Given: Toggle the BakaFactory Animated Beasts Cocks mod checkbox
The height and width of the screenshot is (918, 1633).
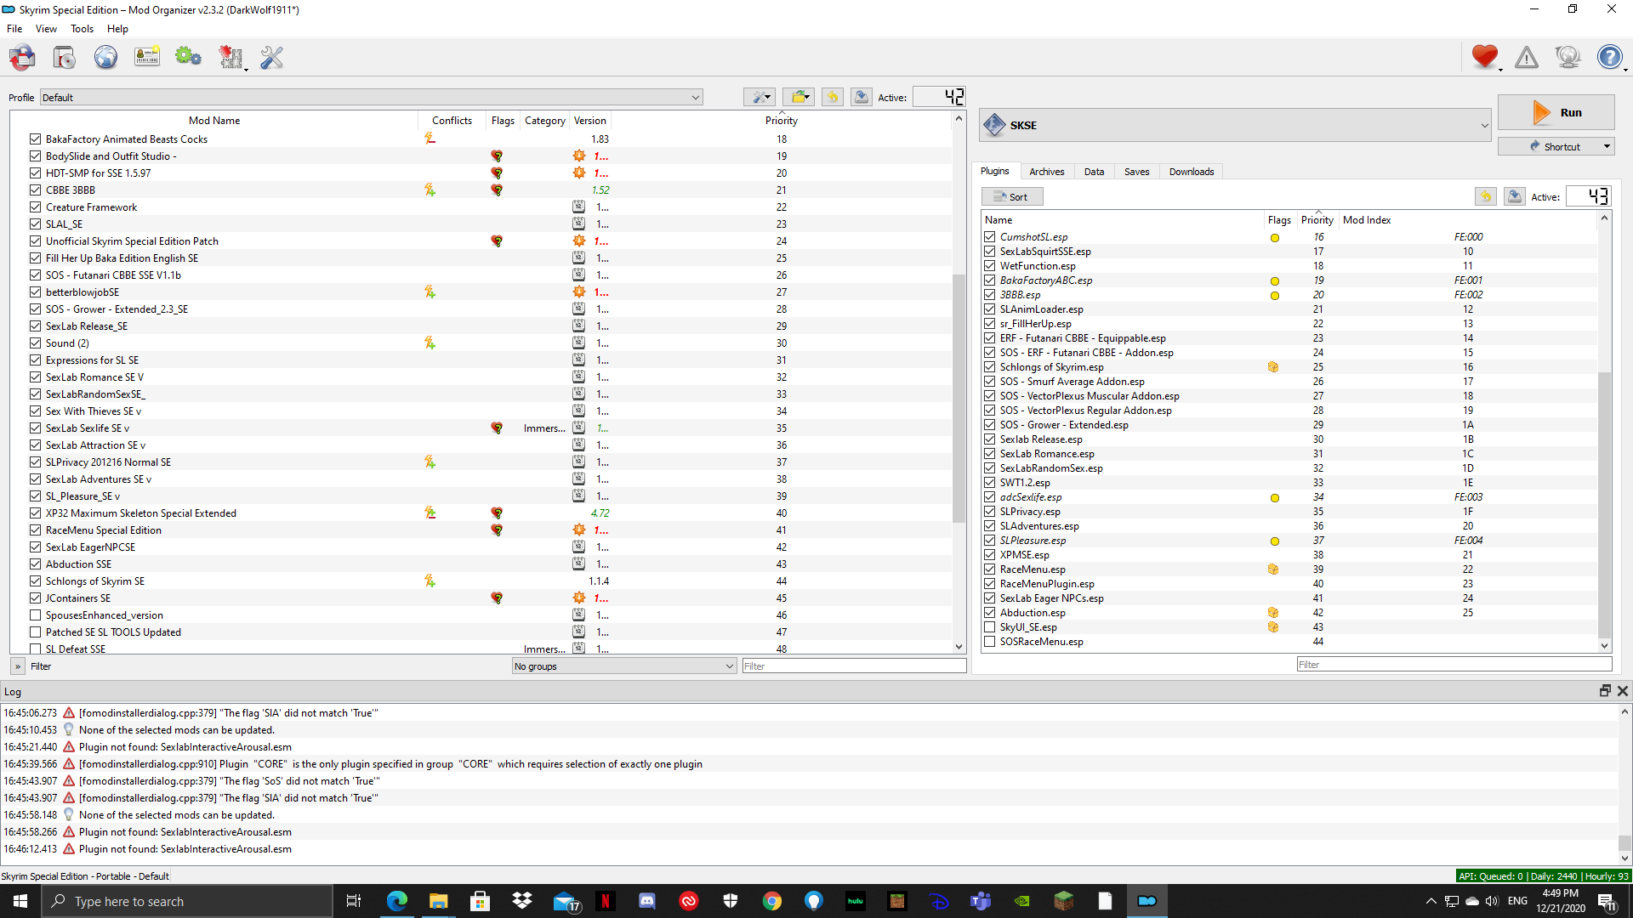Looking at the screenshot, I should click(35, 139).
